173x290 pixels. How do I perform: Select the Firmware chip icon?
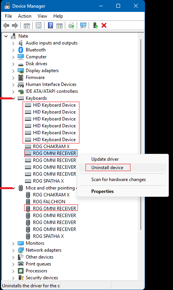coord(21,77)
